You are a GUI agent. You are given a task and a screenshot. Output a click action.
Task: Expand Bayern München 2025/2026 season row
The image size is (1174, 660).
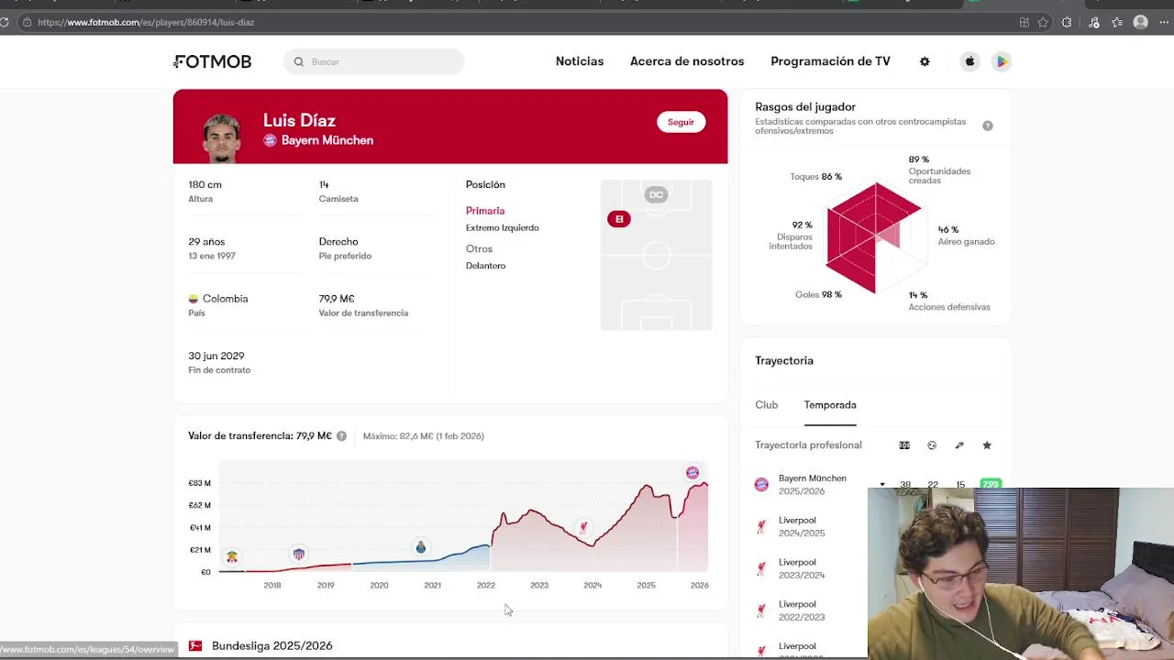point(882,485)
